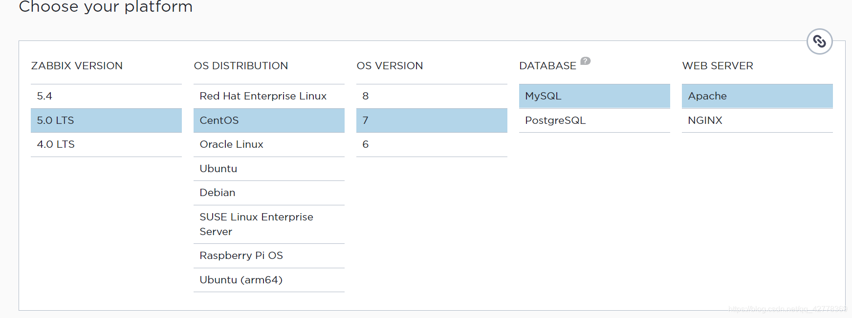
Task: Choose CentOS as OS distribution
Action: point(269,120)
